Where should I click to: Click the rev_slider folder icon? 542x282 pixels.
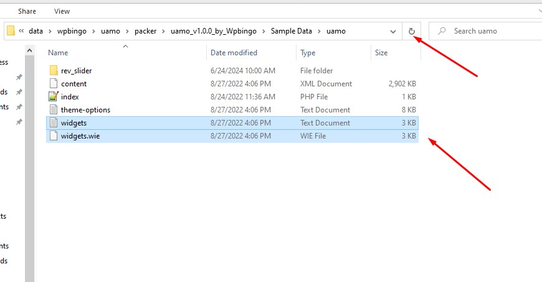pyautogui.click(x=54, y=71)
